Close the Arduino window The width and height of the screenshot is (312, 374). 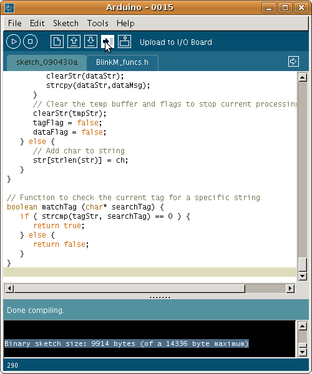pos(301,7)
